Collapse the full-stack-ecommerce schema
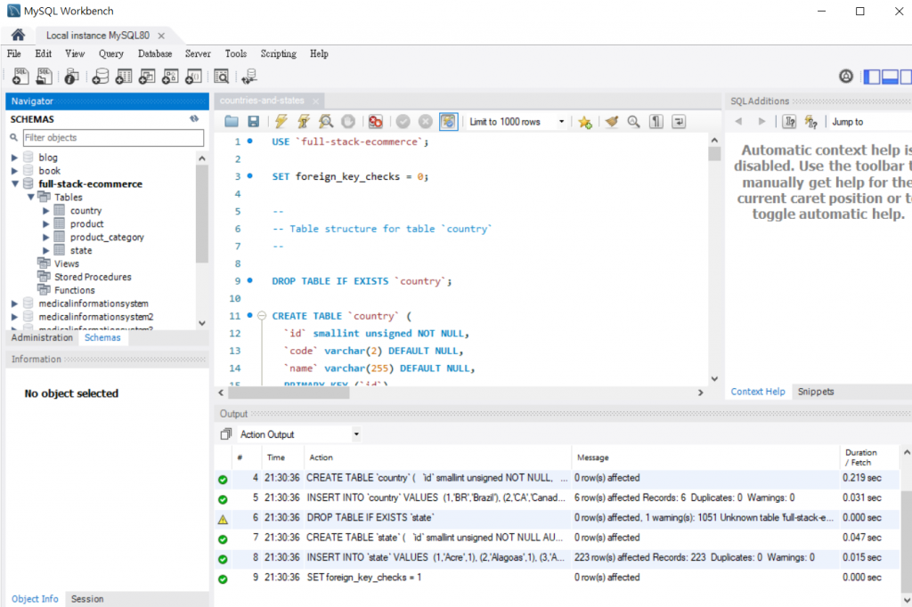The height and width of the screenshot is (607, 912). click(14, 184)
